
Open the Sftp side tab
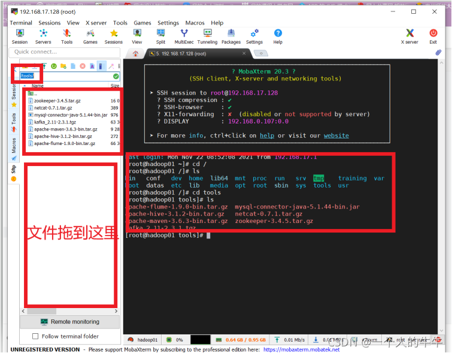(x=14, y=173)
